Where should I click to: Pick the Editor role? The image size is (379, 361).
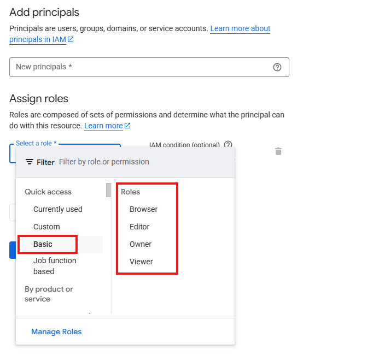tap(139, 227)
